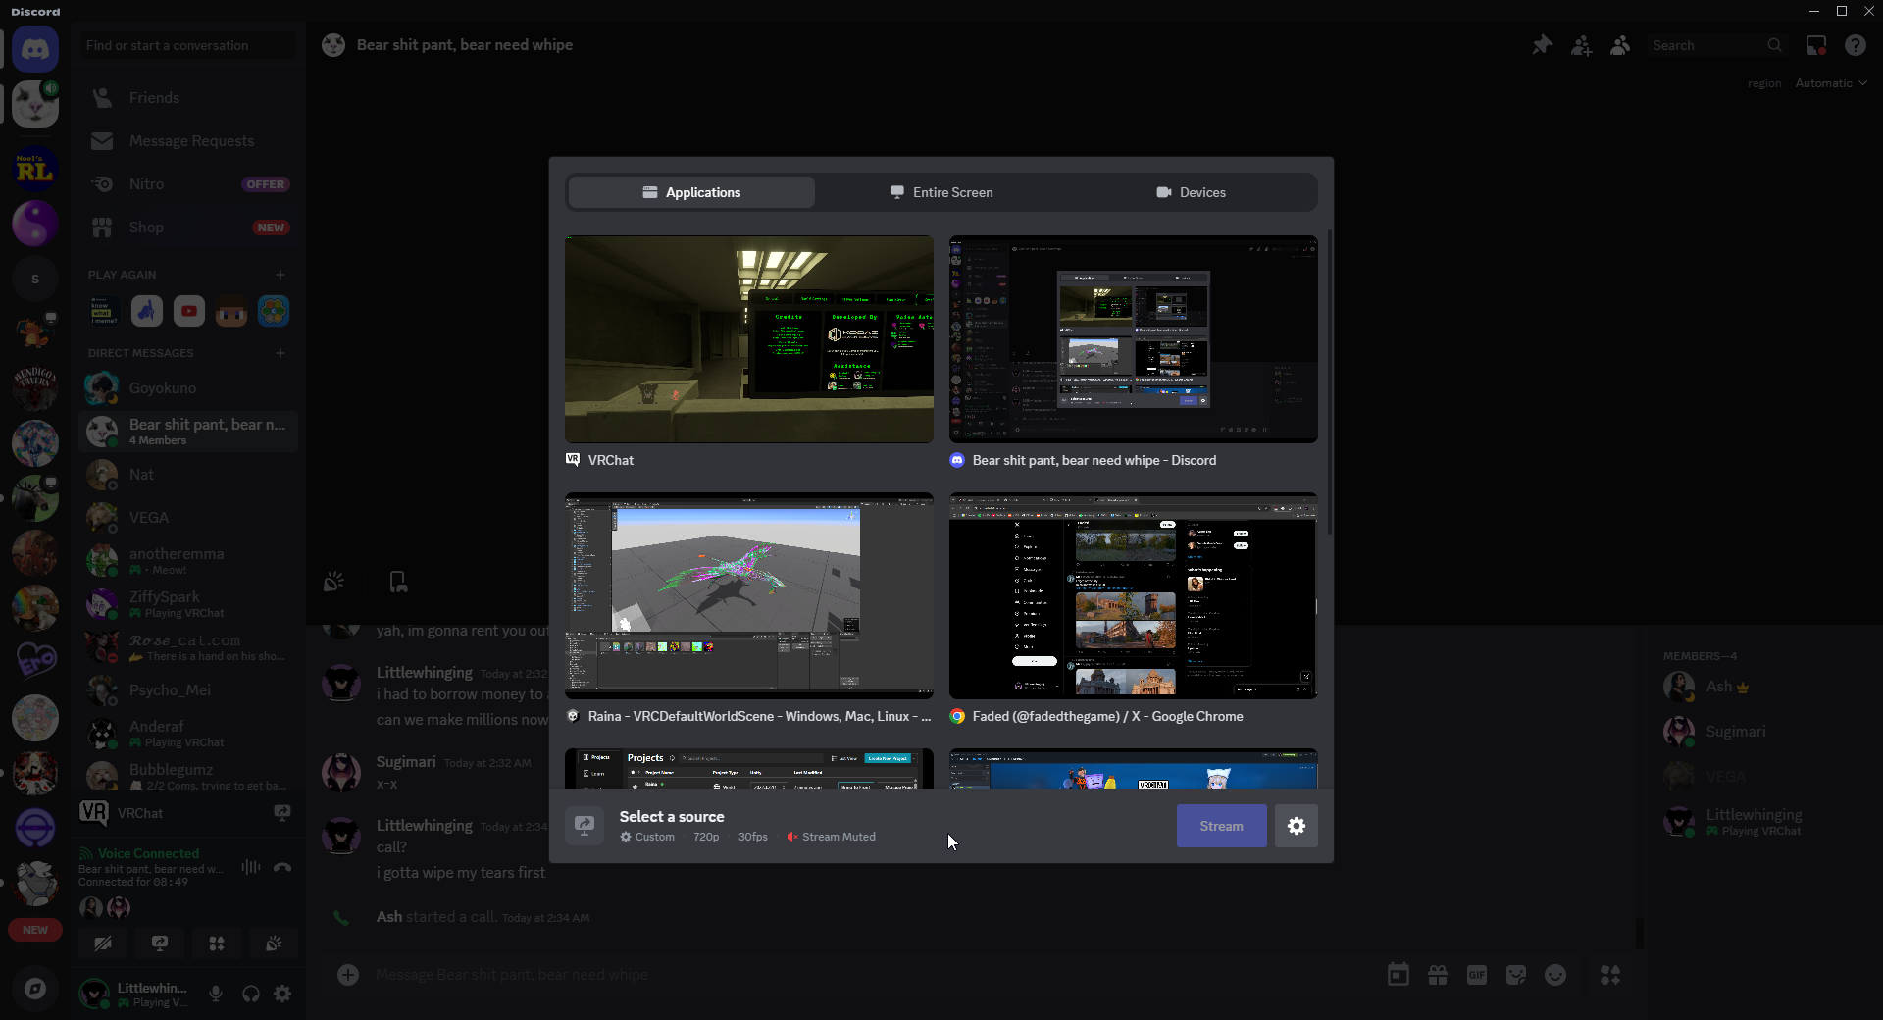This screenshot has width=1883, height=1020.
Task: Open the GIF picker
Action: pyautogui.click(x=1477, y=975)
